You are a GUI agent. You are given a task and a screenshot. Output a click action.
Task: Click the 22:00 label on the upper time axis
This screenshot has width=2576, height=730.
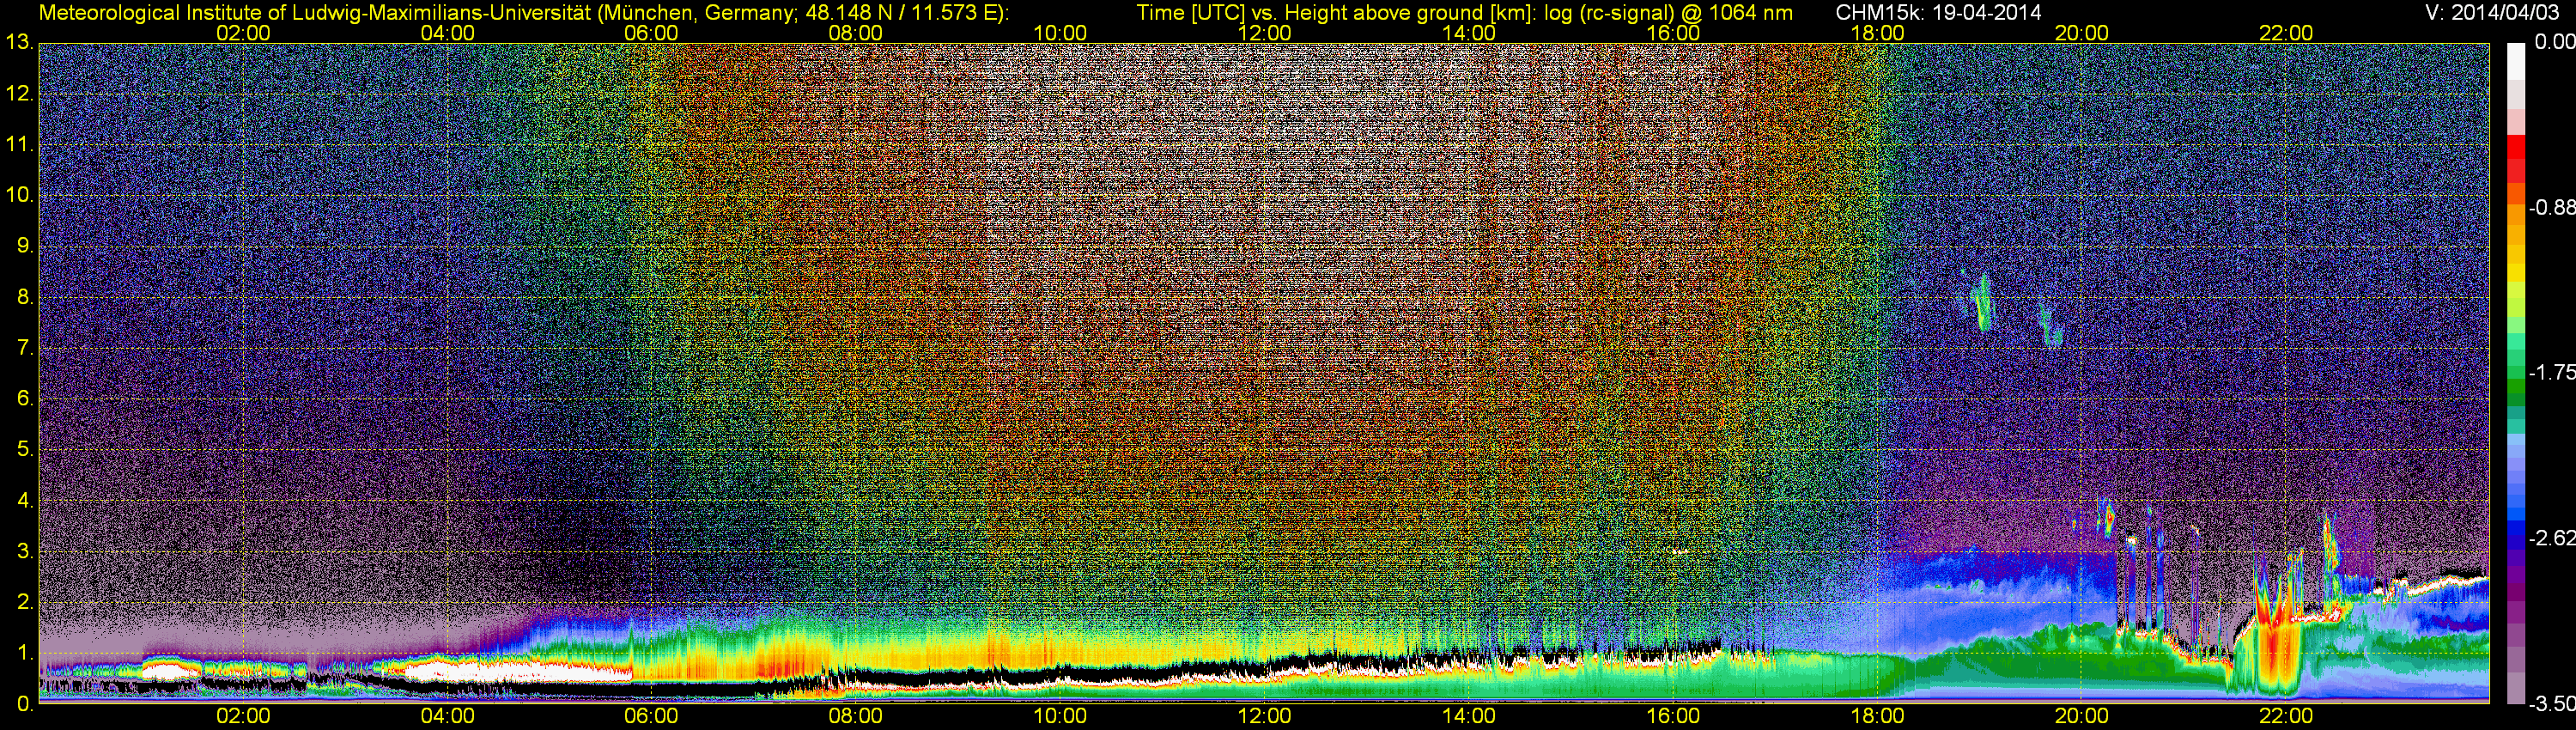(2286, 33)
